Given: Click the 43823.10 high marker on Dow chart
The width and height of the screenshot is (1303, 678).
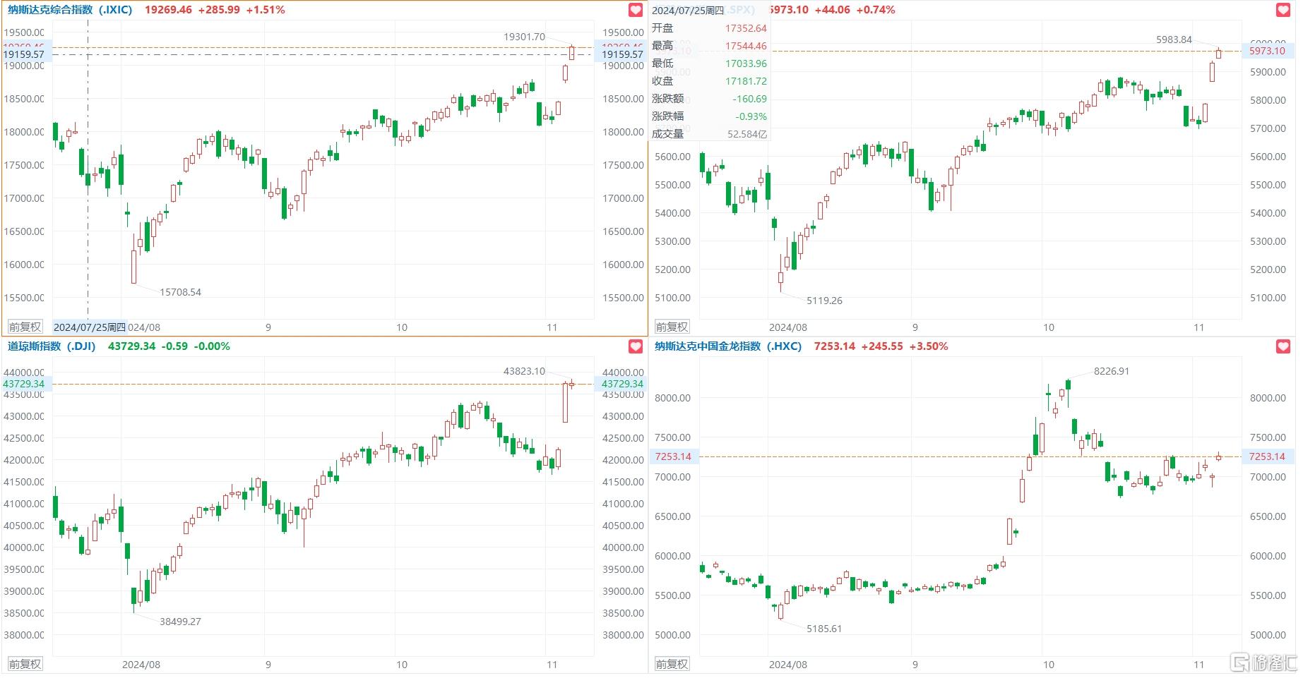Looking at the screenshot, I should (524, 371).
